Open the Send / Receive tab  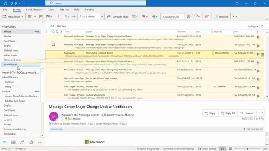(x=34, y=10)
